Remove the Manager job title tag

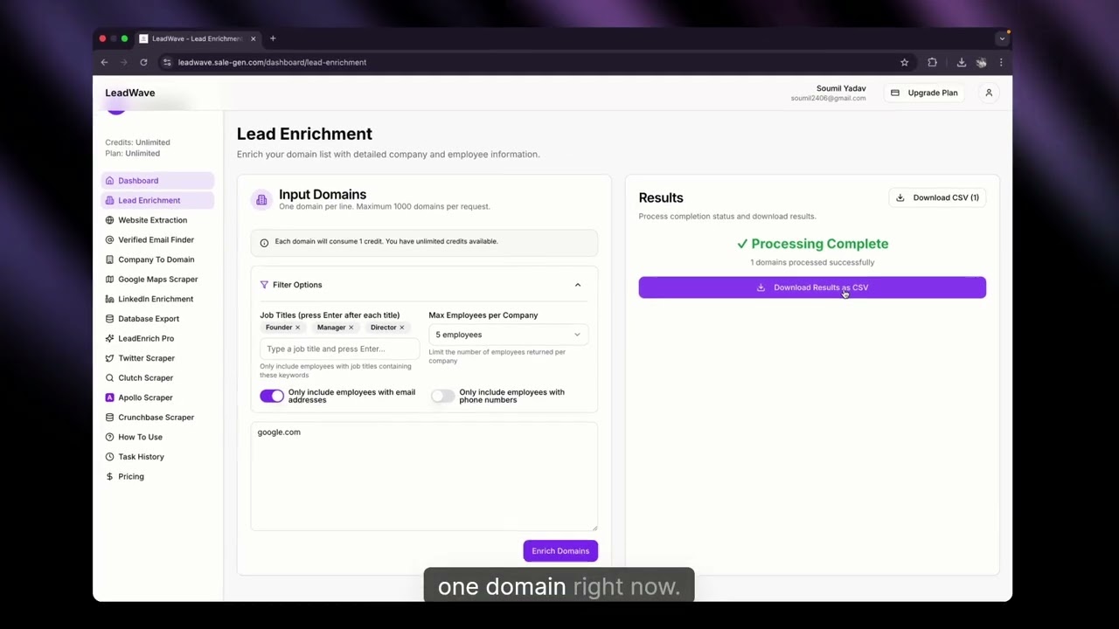pyautogui.click(x=351, y=328)
